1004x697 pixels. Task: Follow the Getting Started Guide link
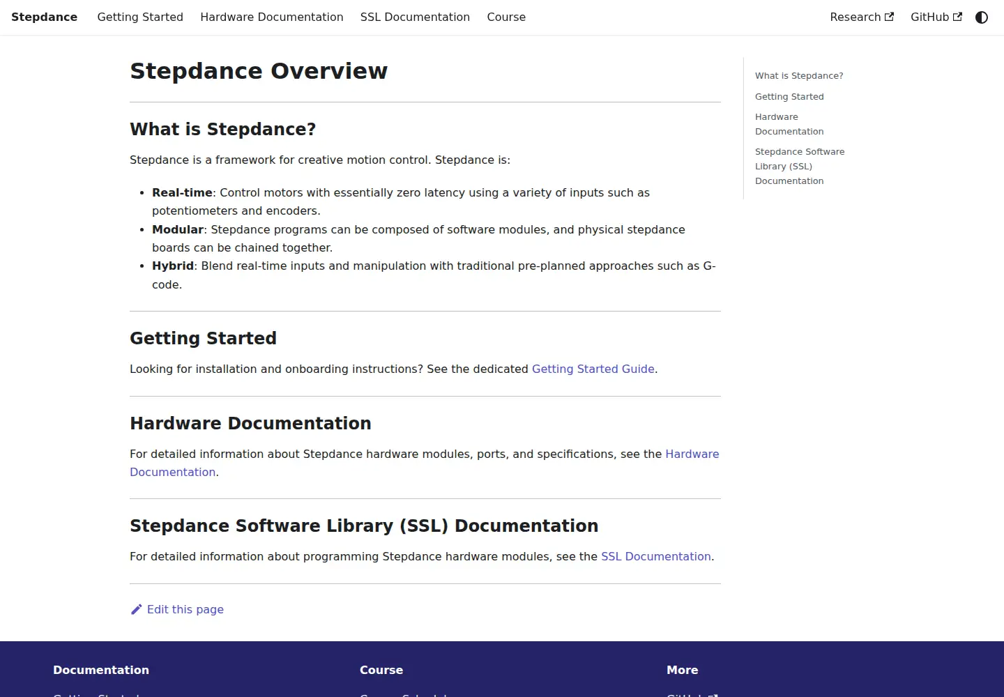pyautogui.click(x=593, y=369)
